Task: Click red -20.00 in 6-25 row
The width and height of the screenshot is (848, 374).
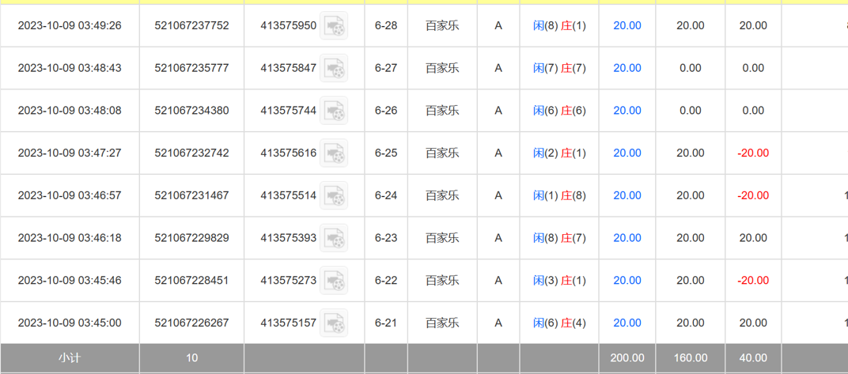Action: [x=753, y=153]
